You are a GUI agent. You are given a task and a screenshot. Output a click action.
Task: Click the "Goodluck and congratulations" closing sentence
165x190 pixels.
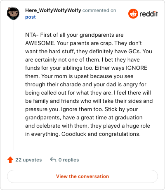pyautogui.click(x=101, y=134)
